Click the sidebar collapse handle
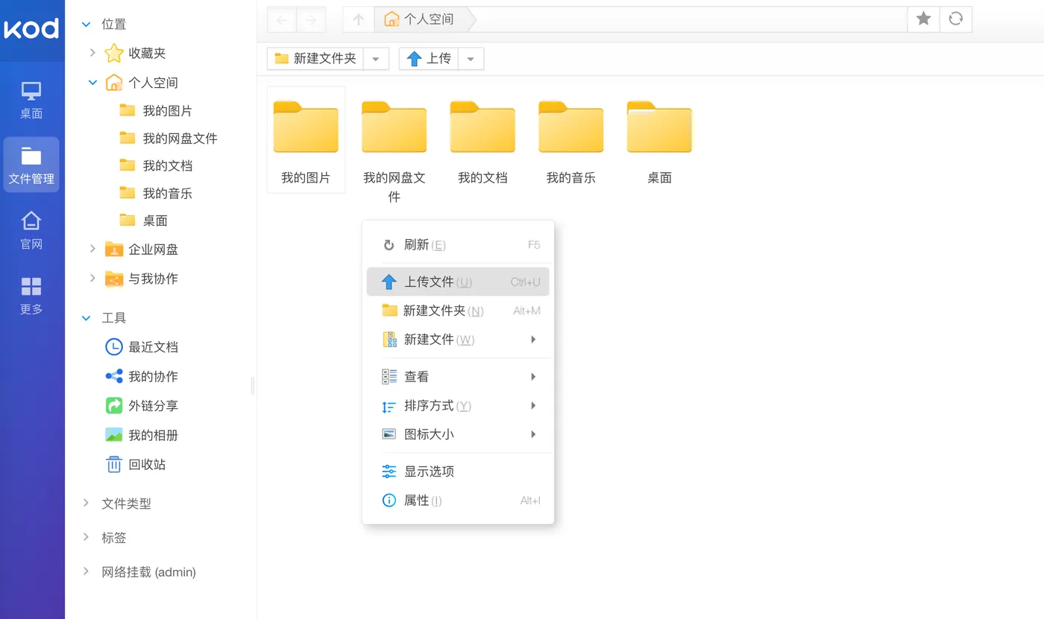This screenshot has height=619, width=1044. 253,385
